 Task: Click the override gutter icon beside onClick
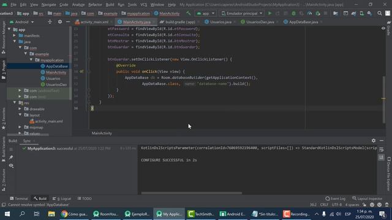click(x=81, y=71)
